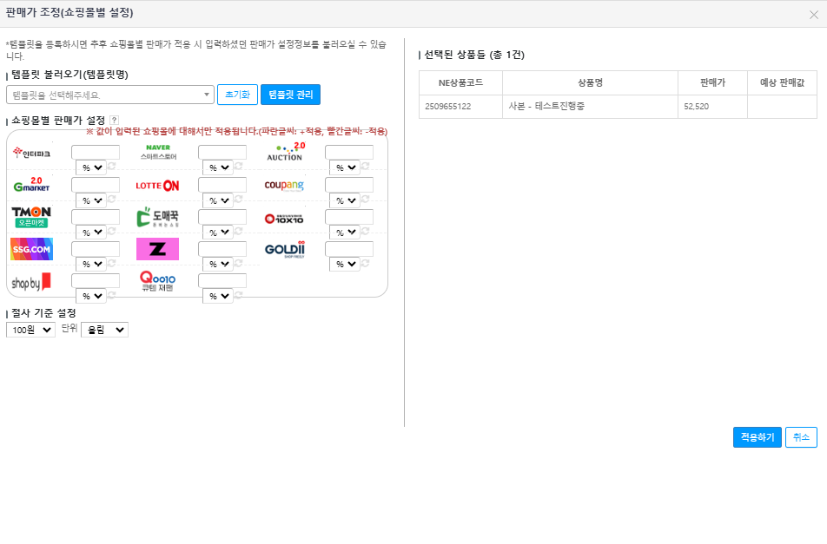The image size is (827, 544).
Task: Click the Interpark mall logo
Action: click(31, 154)
